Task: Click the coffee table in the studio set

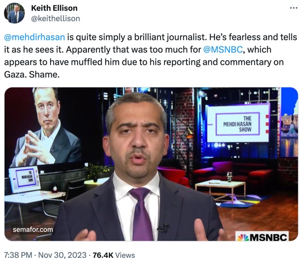Action: coord(220,190)
